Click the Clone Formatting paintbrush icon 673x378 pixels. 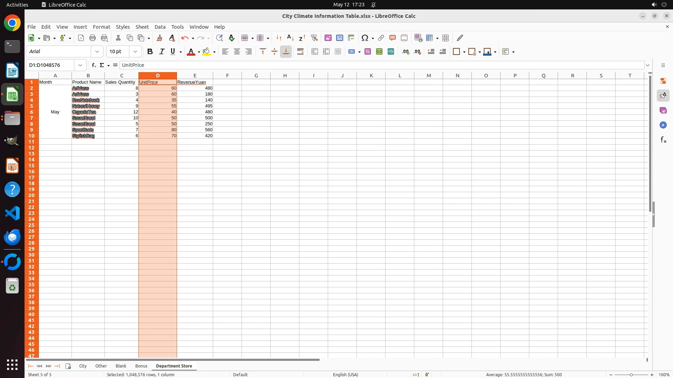159,38
